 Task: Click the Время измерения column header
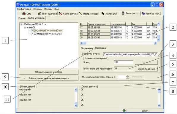click(99, 24)
